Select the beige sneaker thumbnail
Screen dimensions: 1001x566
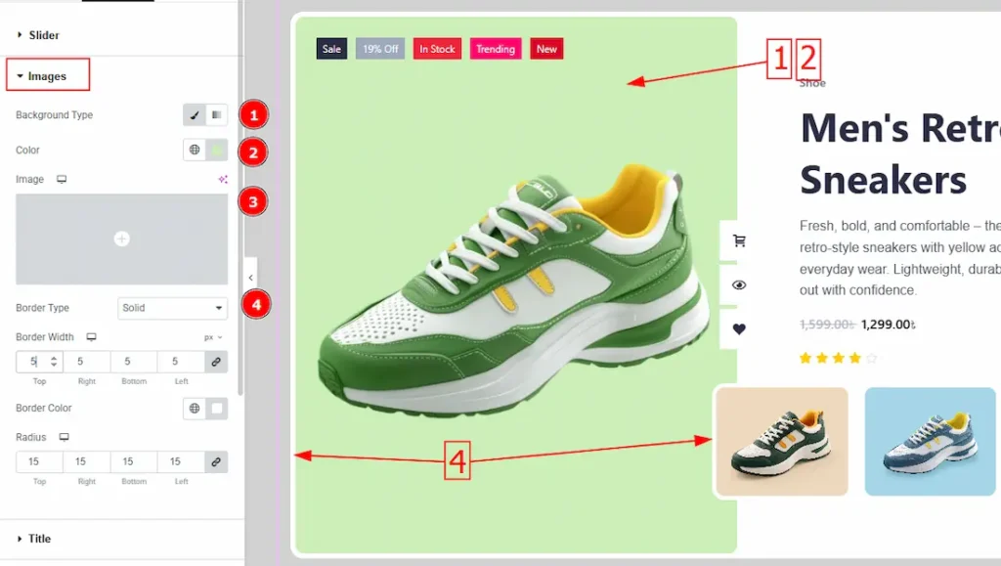782,441
